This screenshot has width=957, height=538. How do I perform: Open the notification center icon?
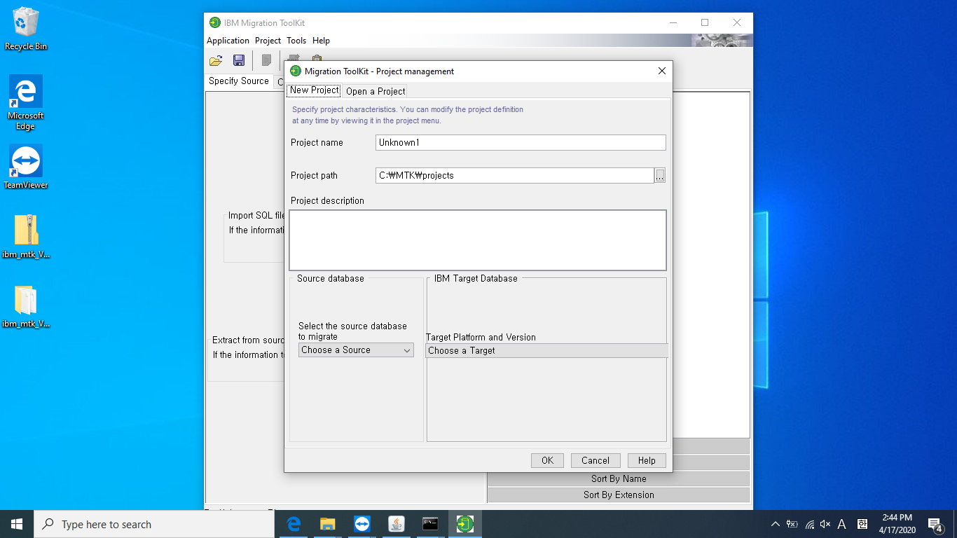click(x=935, y=524)
